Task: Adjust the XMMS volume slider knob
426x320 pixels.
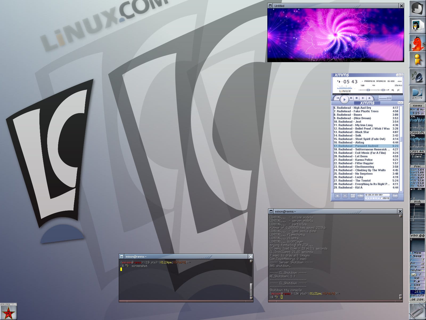Action: (x=368, y=90)
